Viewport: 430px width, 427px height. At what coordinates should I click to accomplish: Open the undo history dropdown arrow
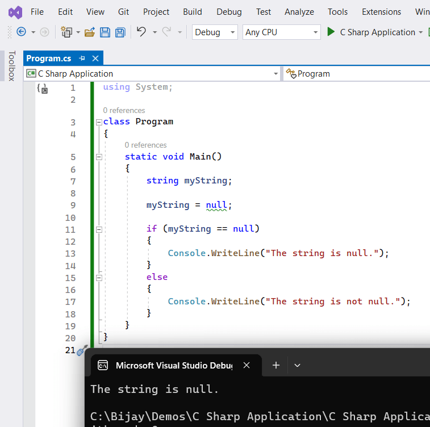(x=155, y=32)
